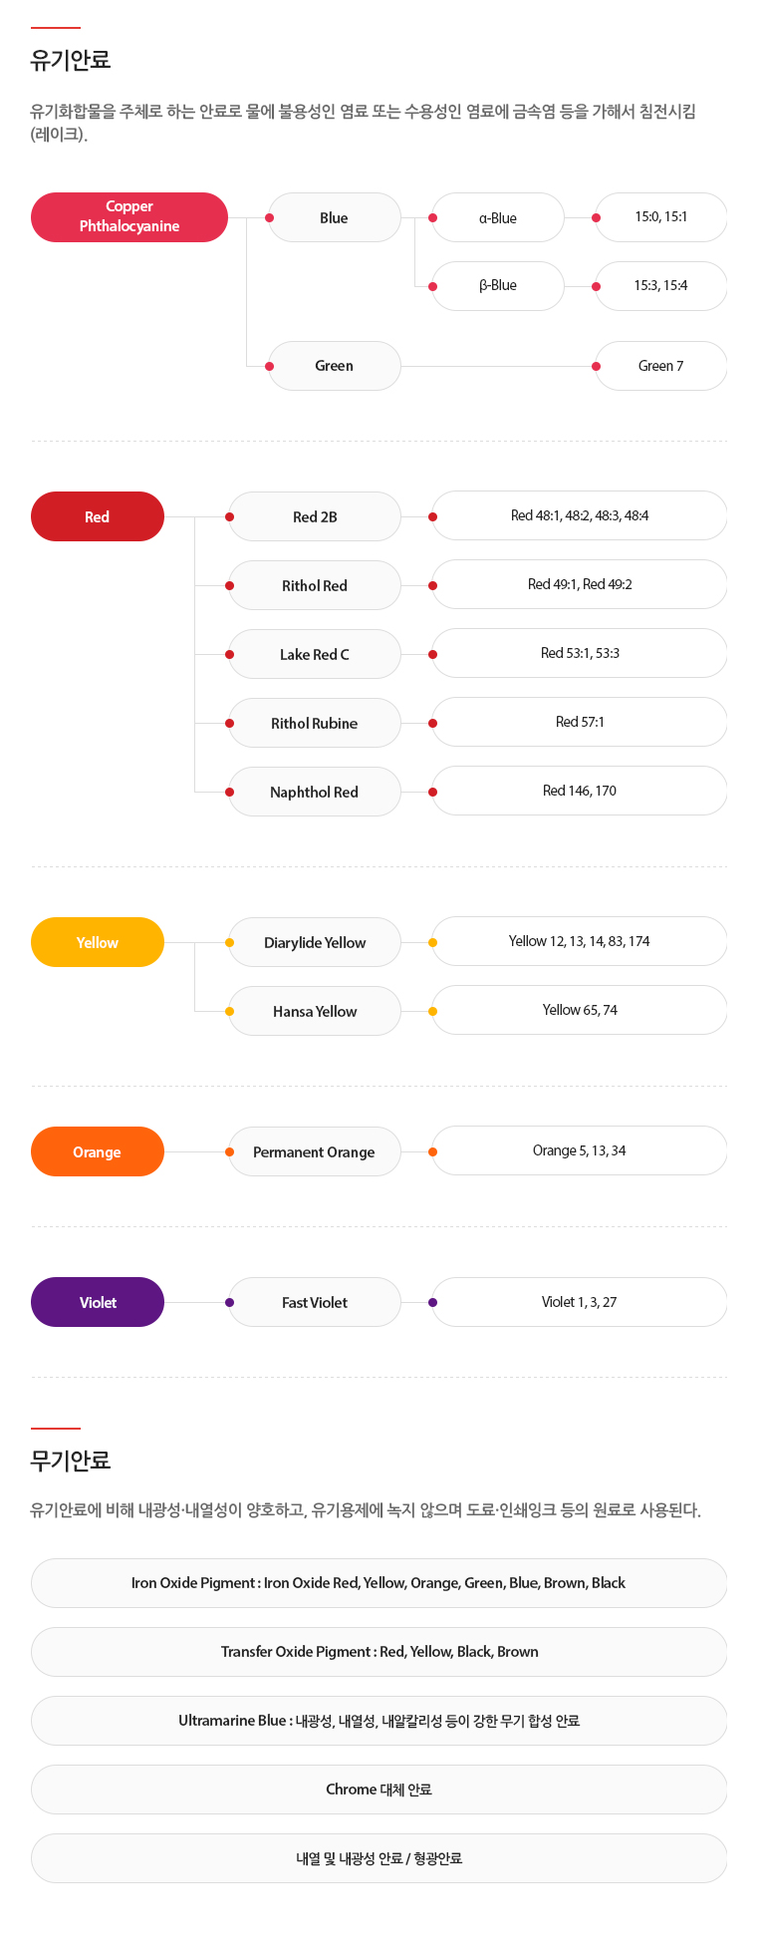Click the Orange category label
760x1959 pixels.
point(98,1151)
